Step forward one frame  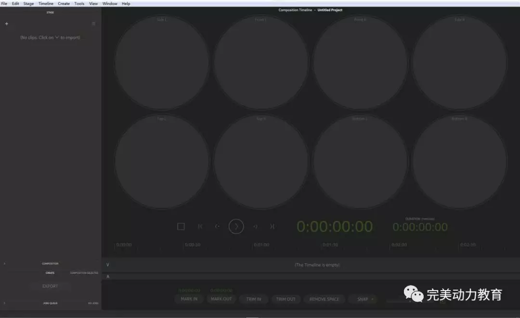(x=255, y=227)
